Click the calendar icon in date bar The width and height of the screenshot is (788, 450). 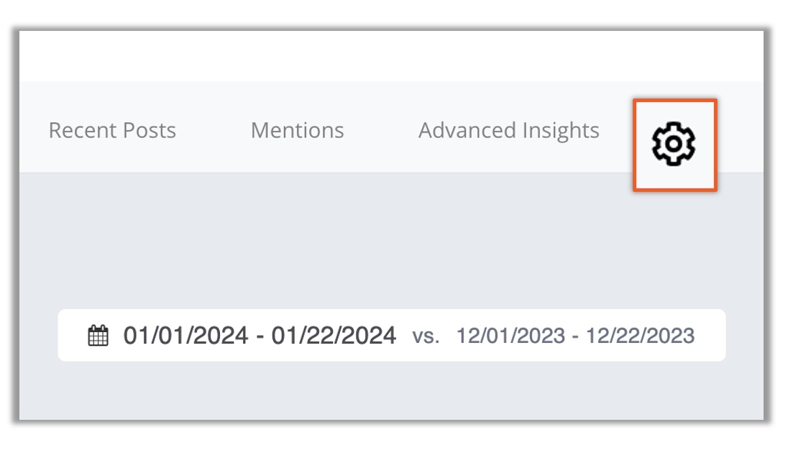98,336
